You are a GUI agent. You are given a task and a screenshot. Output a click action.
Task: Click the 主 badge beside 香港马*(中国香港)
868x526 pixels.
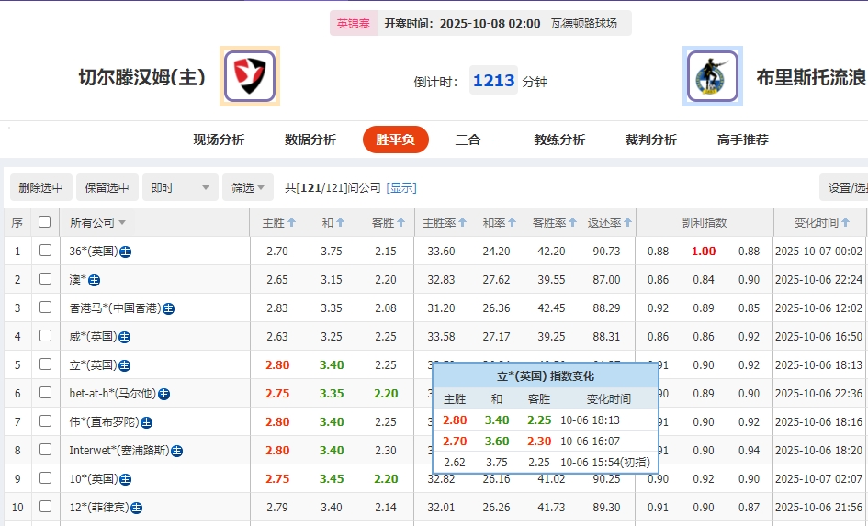coord(169,308)
